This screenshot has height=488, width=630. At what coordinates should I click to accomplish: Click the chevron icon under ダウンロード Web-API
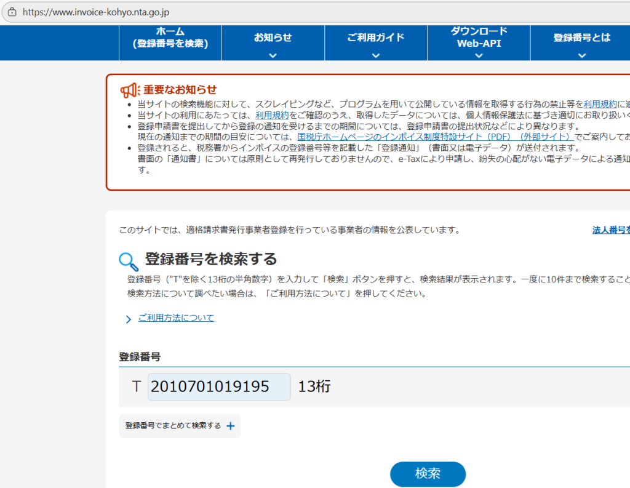tap(478, 54)
